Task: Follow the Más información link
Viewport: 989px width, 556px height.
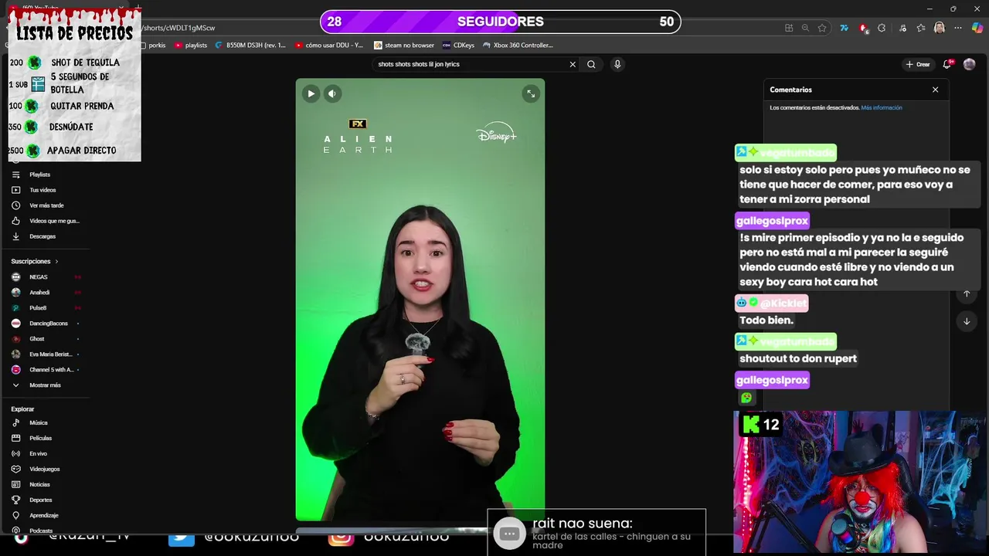Action: 882,107
